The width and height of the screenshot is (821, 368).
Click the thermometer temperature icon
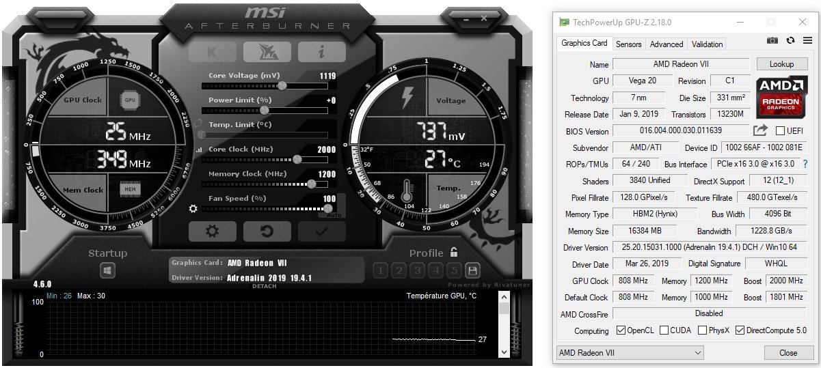[408, 191]
